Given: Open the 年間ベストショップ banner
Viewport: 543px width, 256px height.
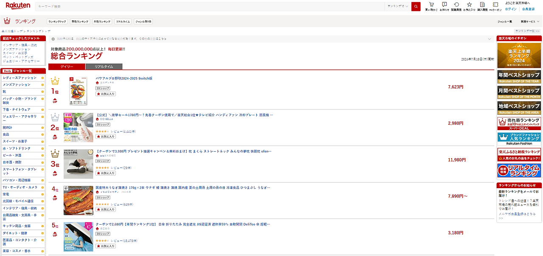Looking at the screenshot, I should (519, 77).
